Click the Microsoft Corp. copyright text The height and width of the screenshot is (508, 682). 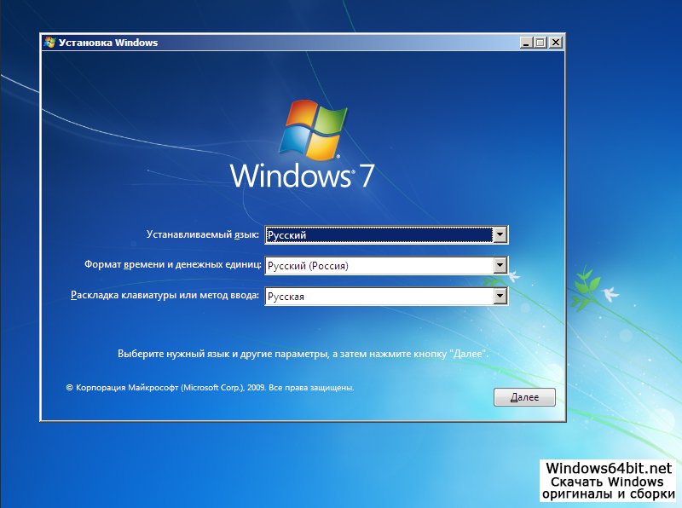pos(210,387)
